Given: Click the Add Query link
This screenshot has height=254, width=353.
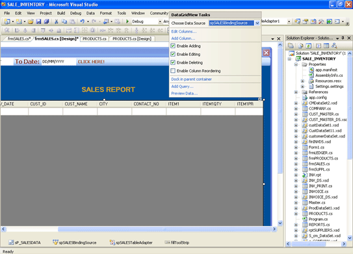Looking at the screenshot, I should coord(182,87).
